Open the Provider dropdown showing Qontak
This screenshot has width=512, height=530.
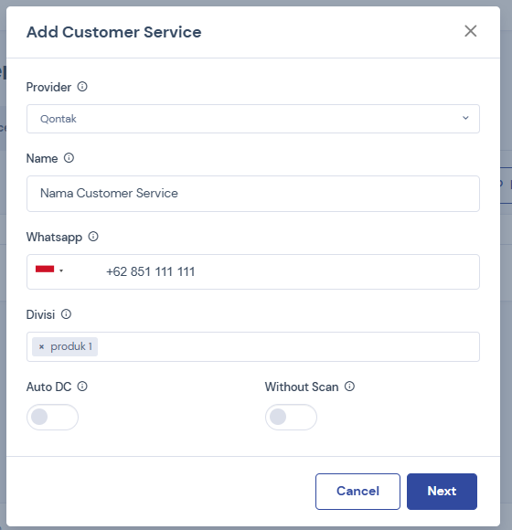click(253, 119)
